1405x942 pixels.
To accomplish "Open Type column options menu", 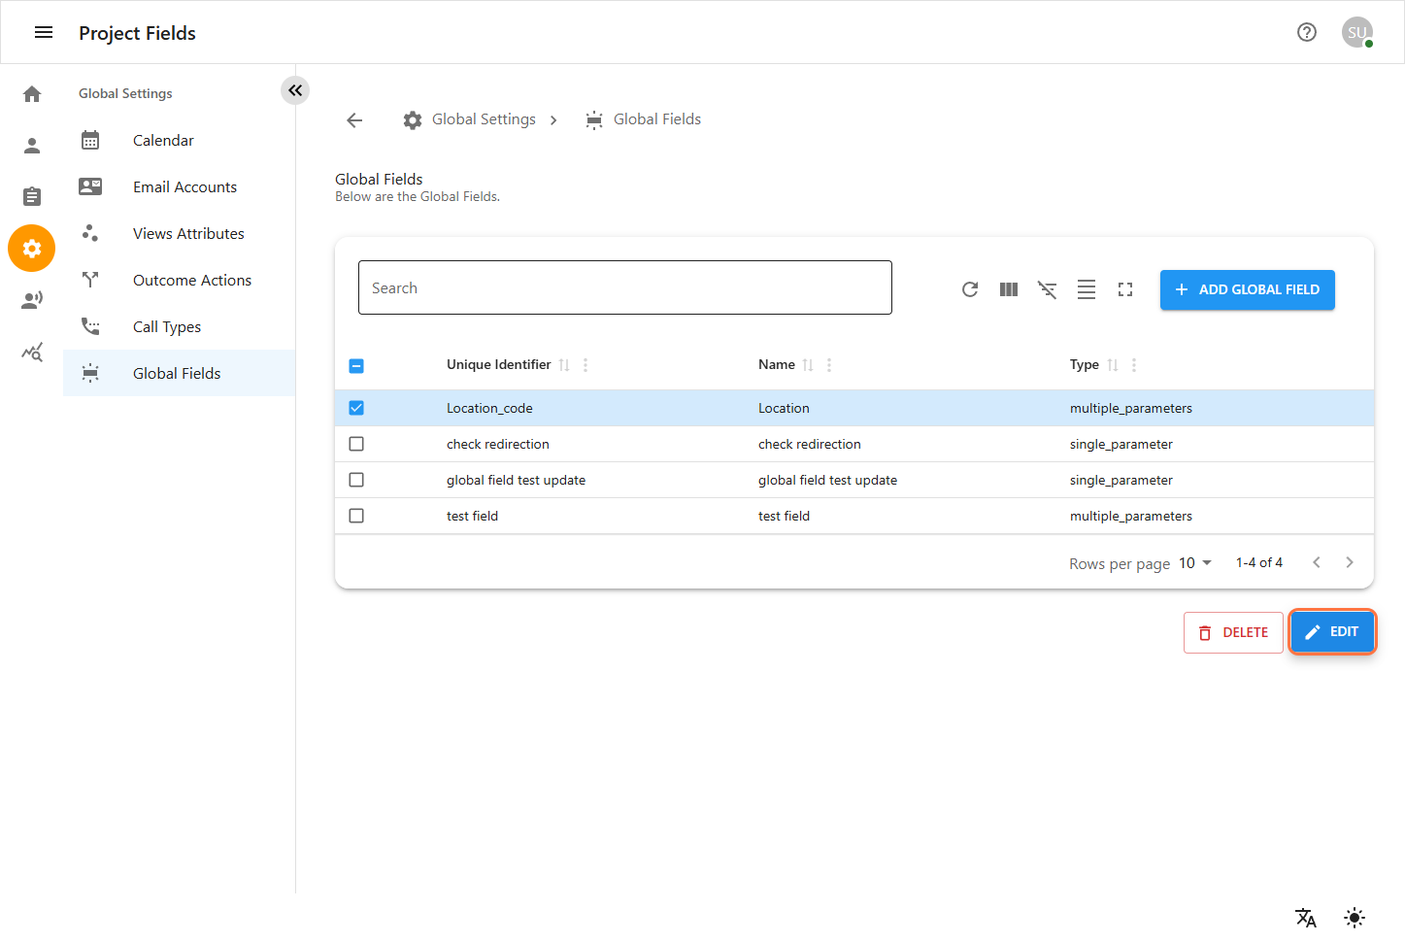I will 1133,365.
